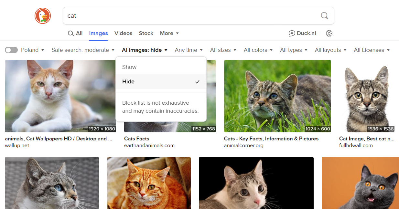Viewport: 399px width, 209px height.
Task: Open Duck.ai chat
Action: click(x=302, y=33)
